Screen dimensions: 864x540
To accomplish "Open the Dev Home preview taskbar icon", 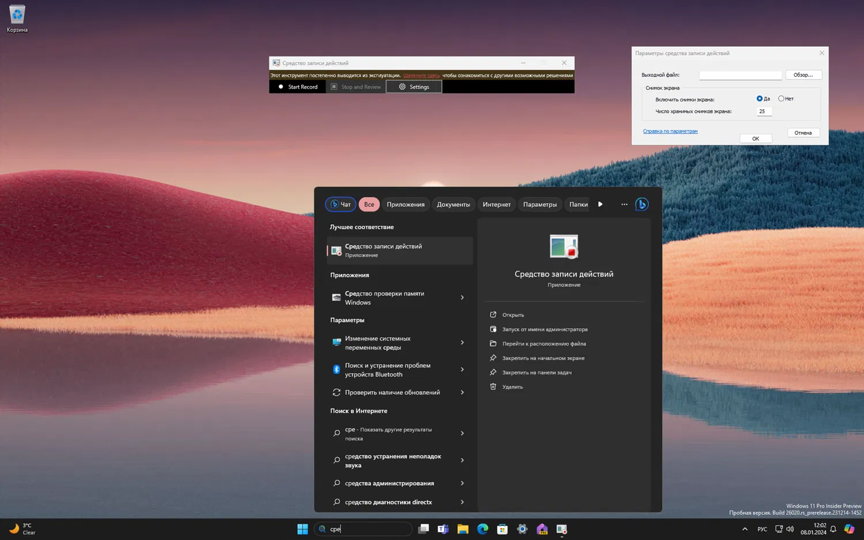I will pyautogui.click(x=542, y=529).
